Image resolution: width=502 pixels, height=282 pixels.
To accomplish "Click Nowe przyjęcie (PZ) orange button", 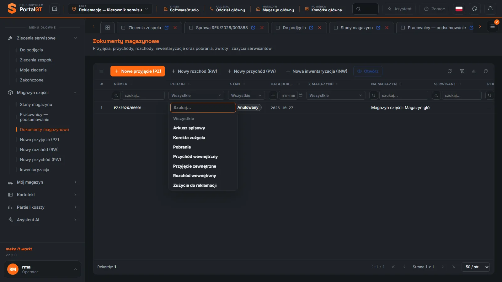I will [x=138, y=71].
